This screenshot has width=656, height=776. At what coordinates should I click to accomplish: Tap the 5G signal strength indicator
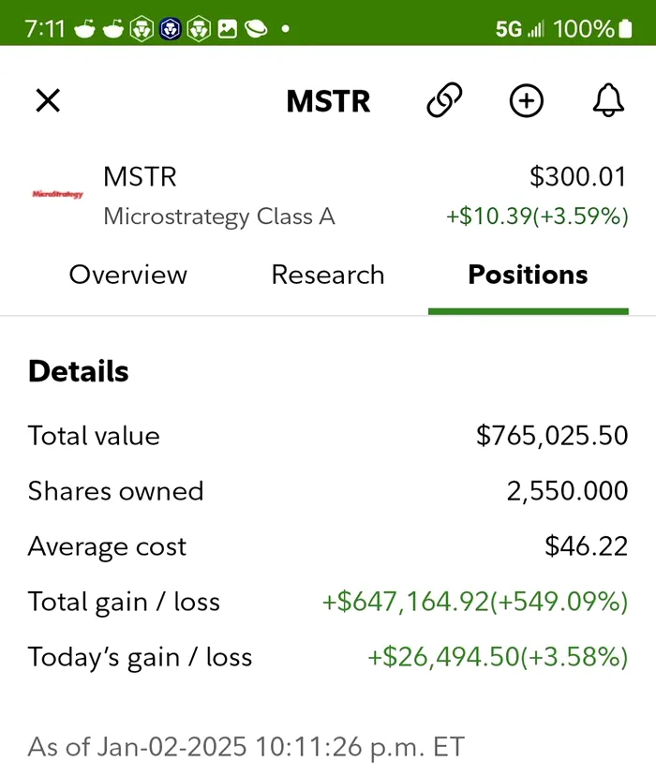[x=519, y=29]
